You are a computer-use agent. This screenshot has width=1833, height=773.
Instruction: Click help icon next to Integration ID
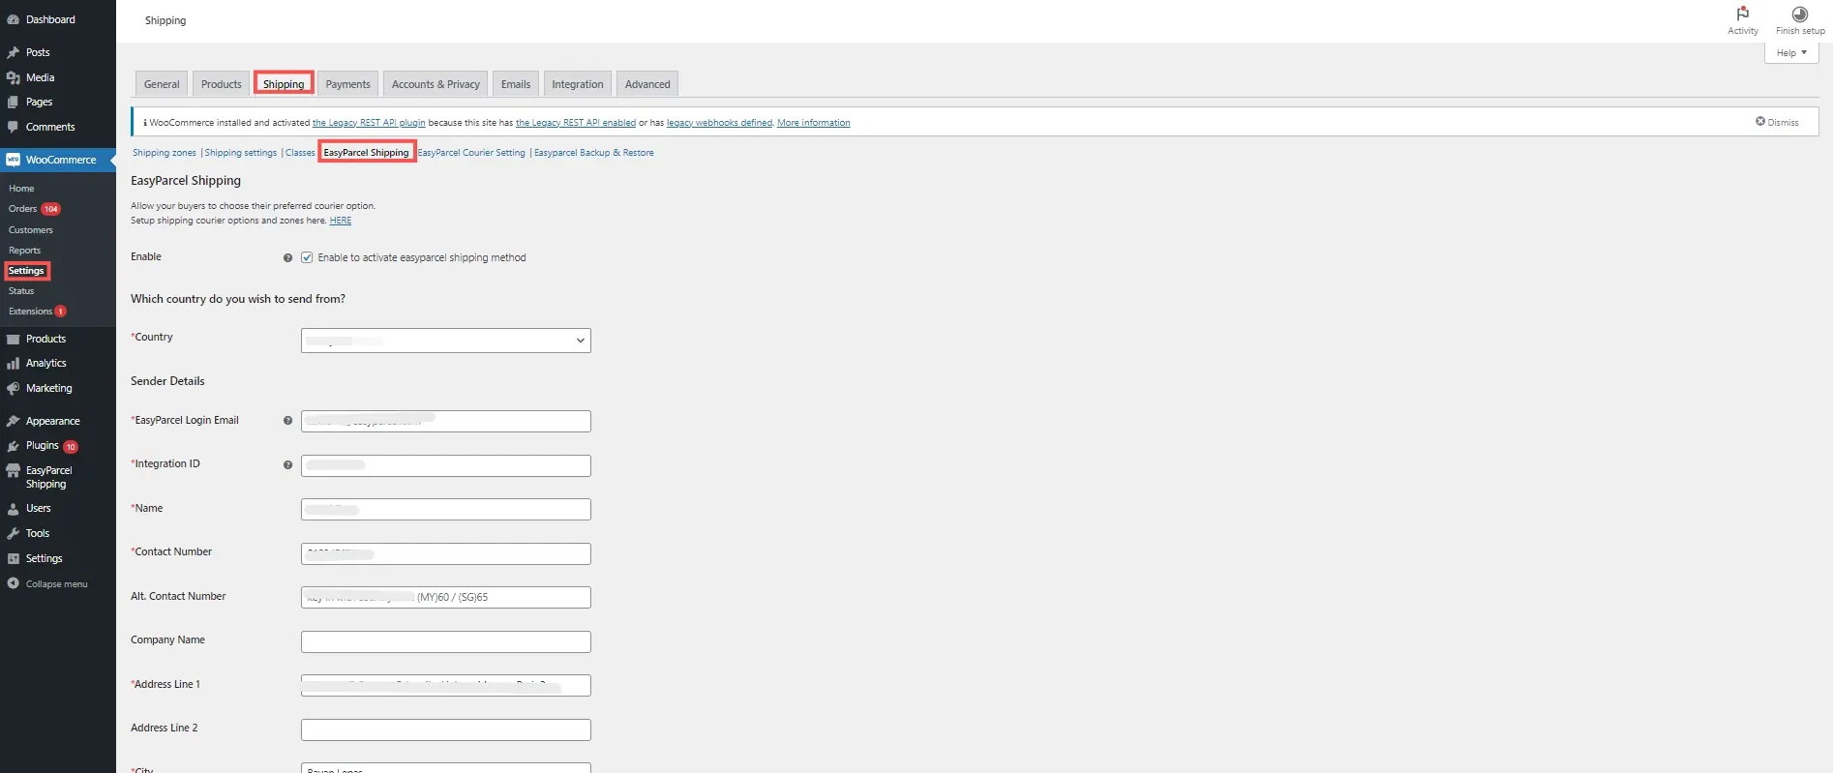(287, 465)
